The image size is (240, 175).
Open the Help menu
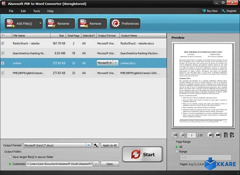(x=50, y=11)
